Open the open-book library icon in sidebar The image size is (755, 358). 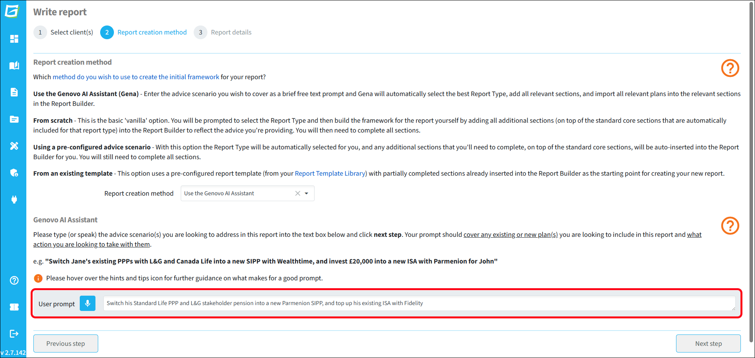[x=14, y=65]
